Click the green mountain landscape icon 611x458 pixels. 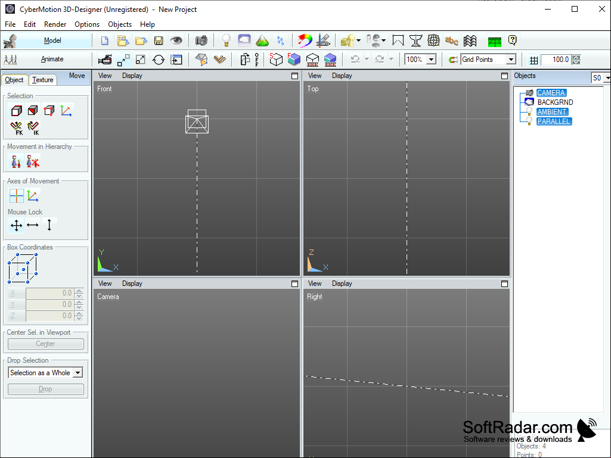tap(262, 40)
